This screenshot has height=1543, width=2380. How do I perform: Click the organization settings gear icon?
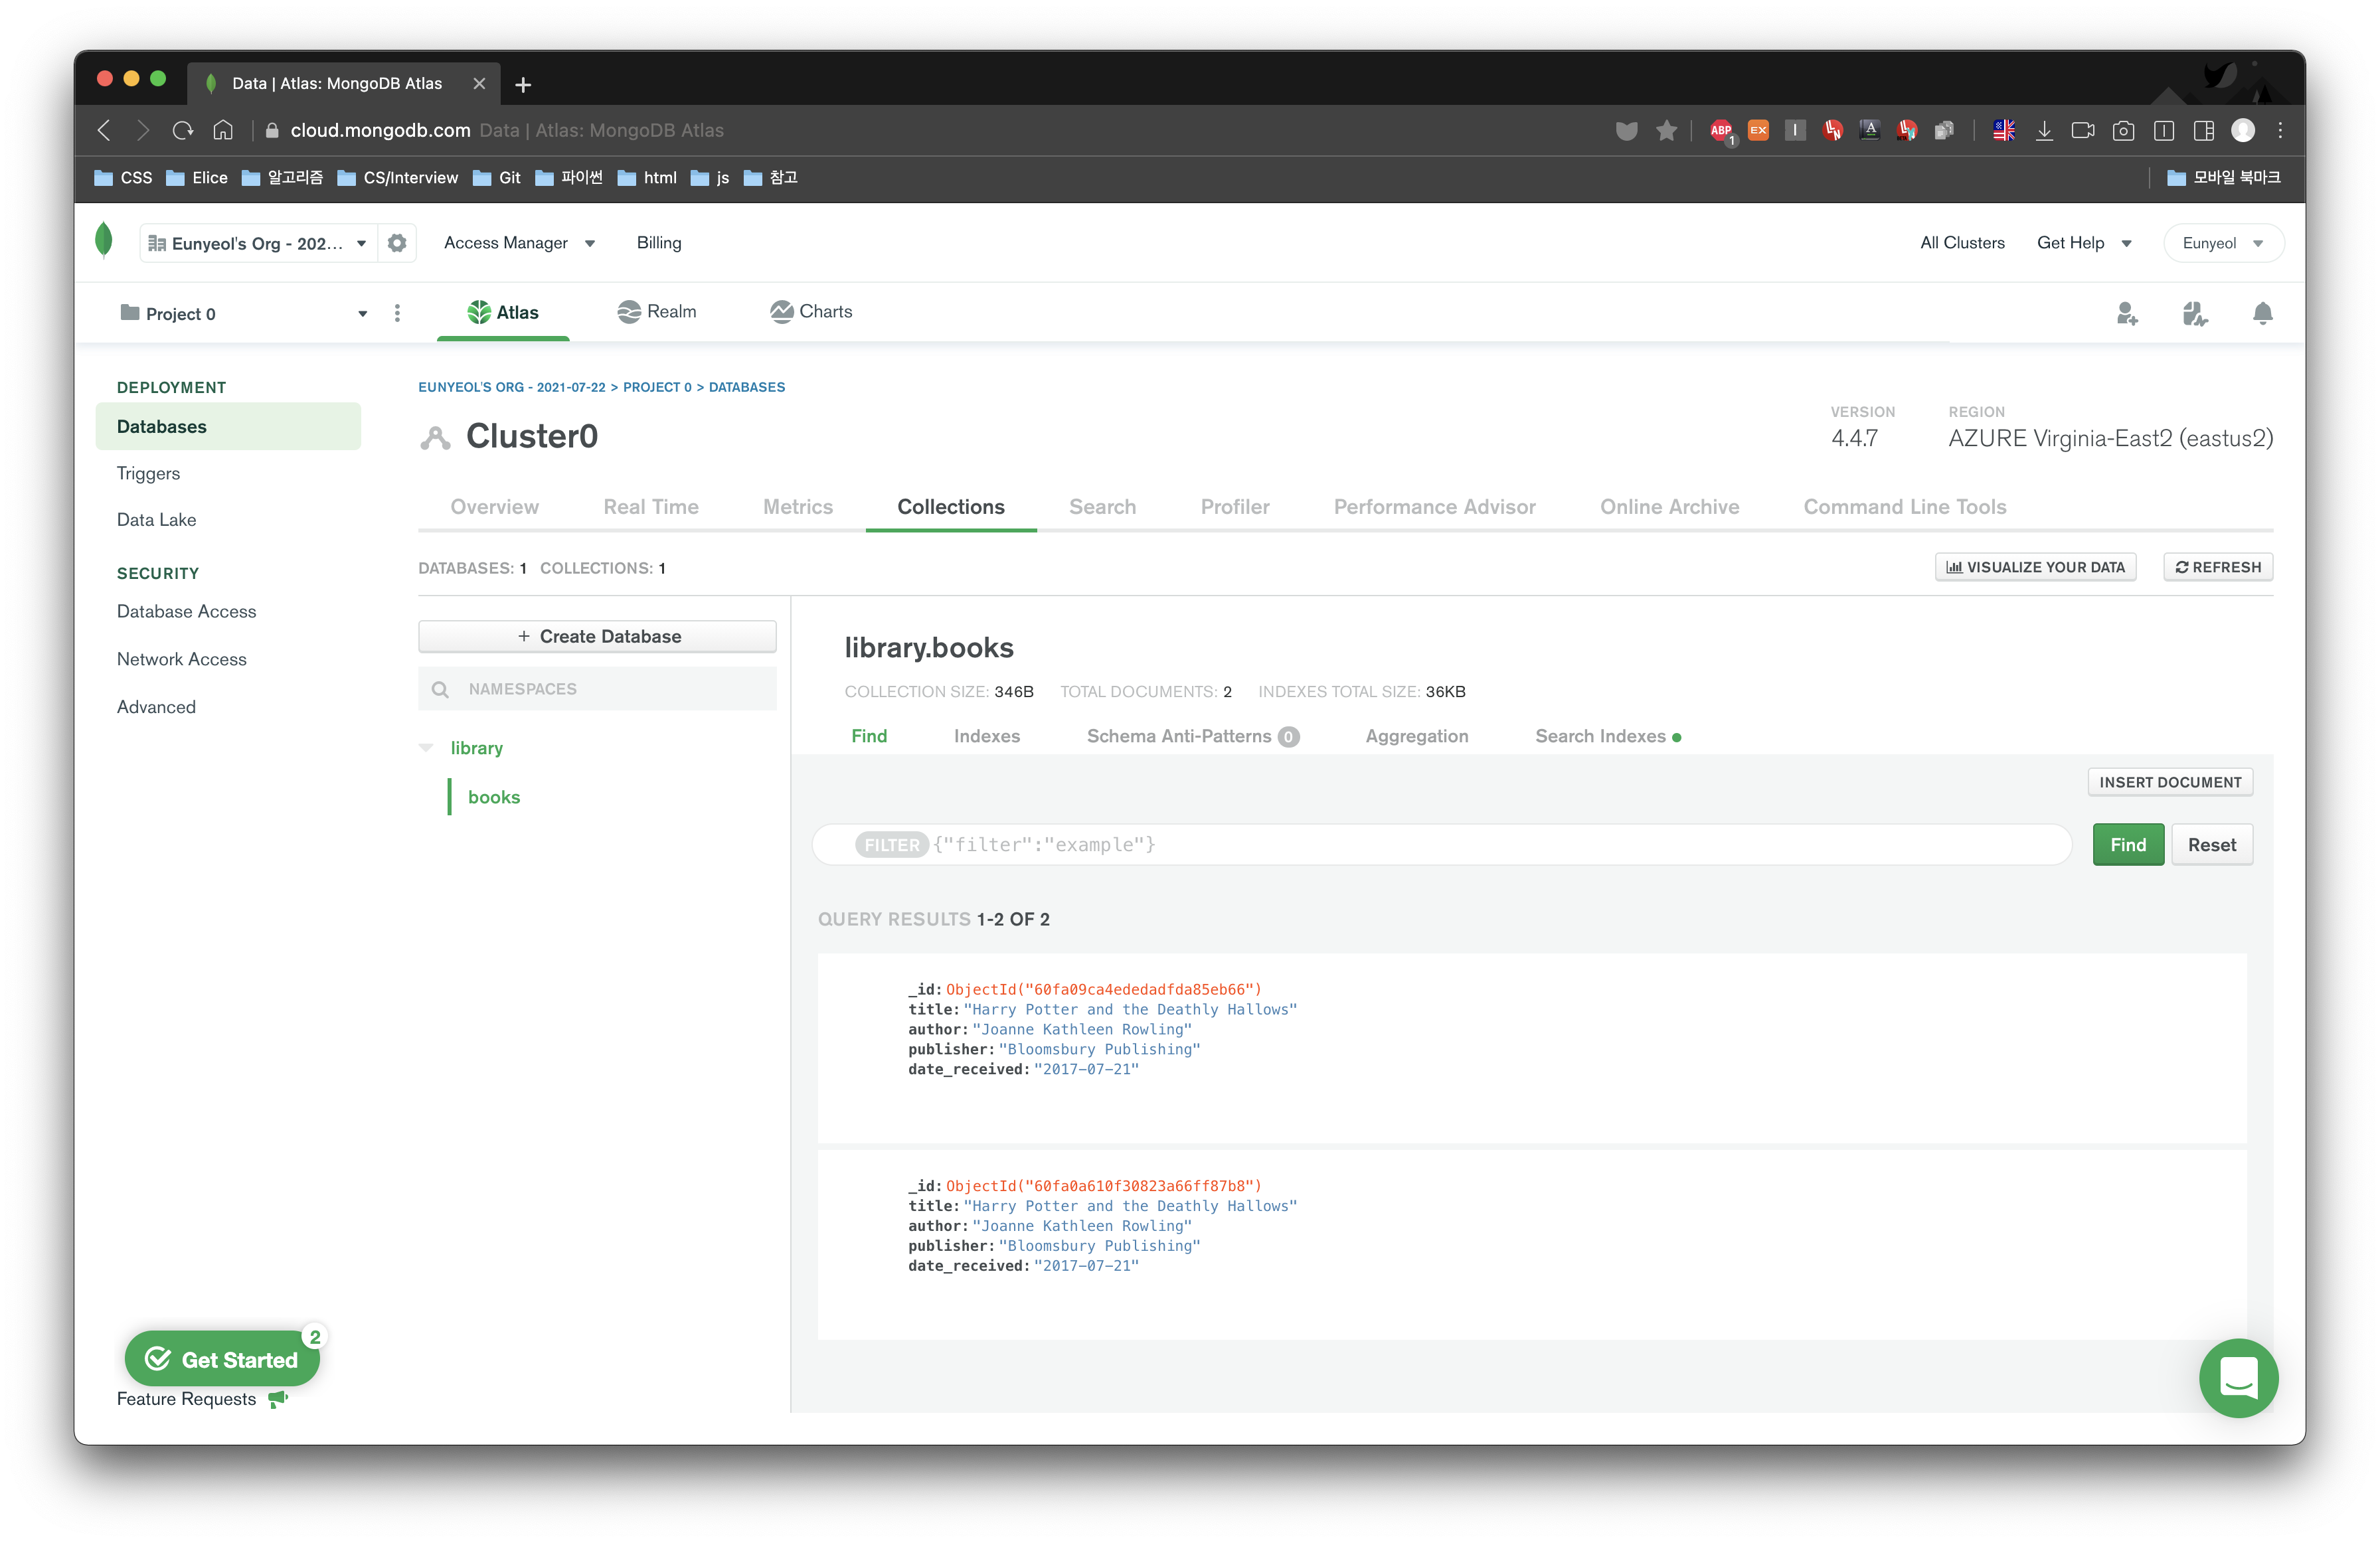(x=397, y=243)
